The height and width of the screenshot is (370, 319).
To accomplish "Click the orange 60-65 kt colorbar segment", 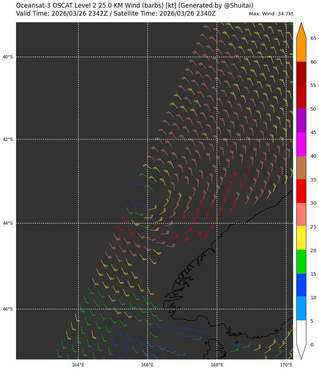I will pyautogui.click(x=301, y=50).
